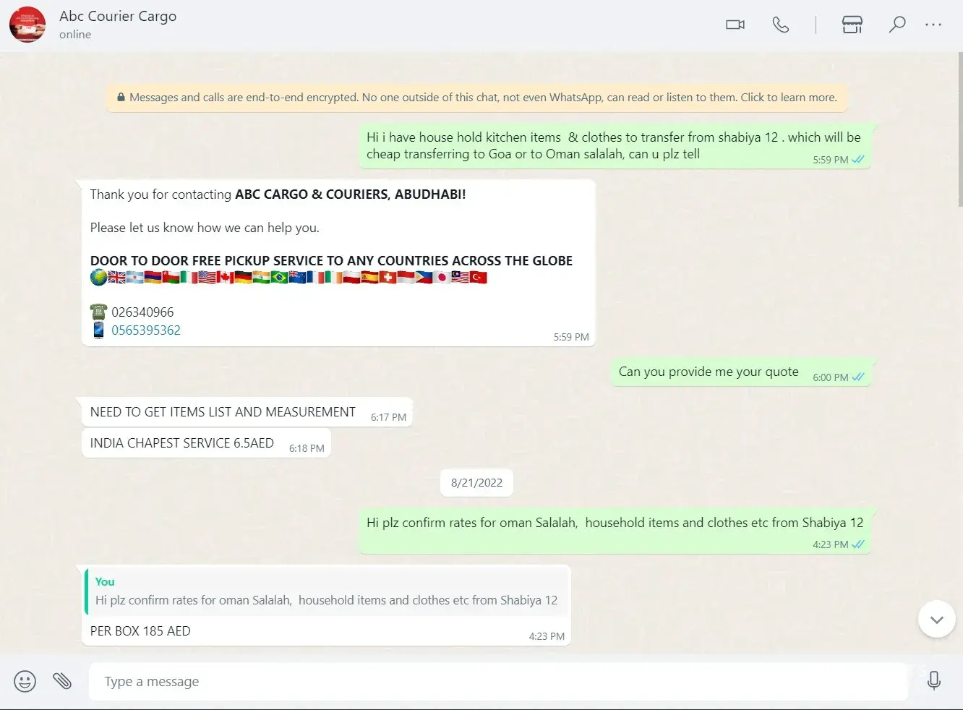
Task: Click inside the Type a message field
Action: [497, 681]
